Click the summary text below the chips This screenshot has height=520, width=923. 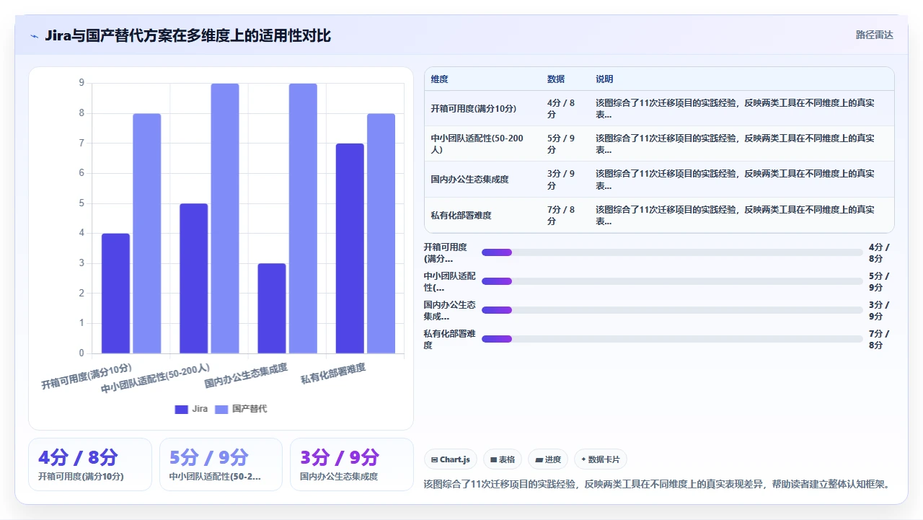pyautogui.click(x=656, y=484)
